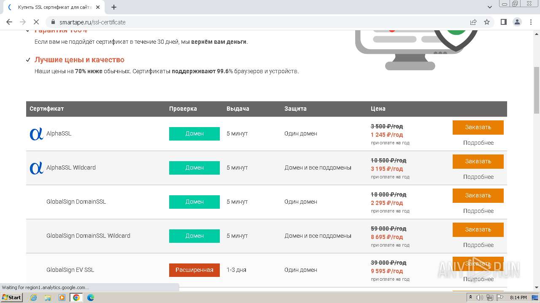Stop loading the page with X button
Viewport: 540px width, 303px height.
pyautogui.click(x=36, y=22)
